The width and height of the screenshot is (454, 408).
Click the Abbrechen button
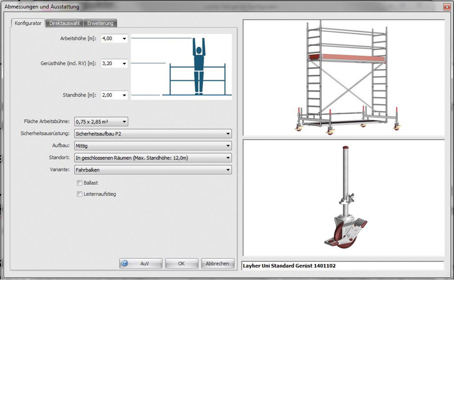coord(217,263)
